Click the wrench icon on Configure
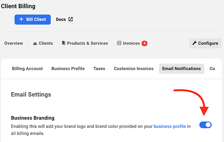Screen dimensions: 224x142 [195, 43]
